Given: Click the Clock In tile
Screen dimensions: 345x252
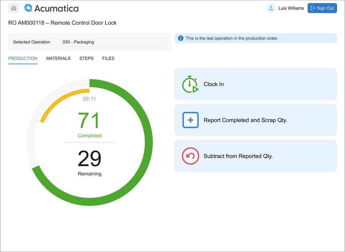Looking at the screenshot, I should coord(256,84).
